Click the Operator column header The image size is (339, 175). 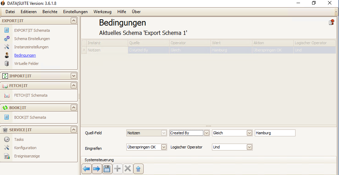190,43
